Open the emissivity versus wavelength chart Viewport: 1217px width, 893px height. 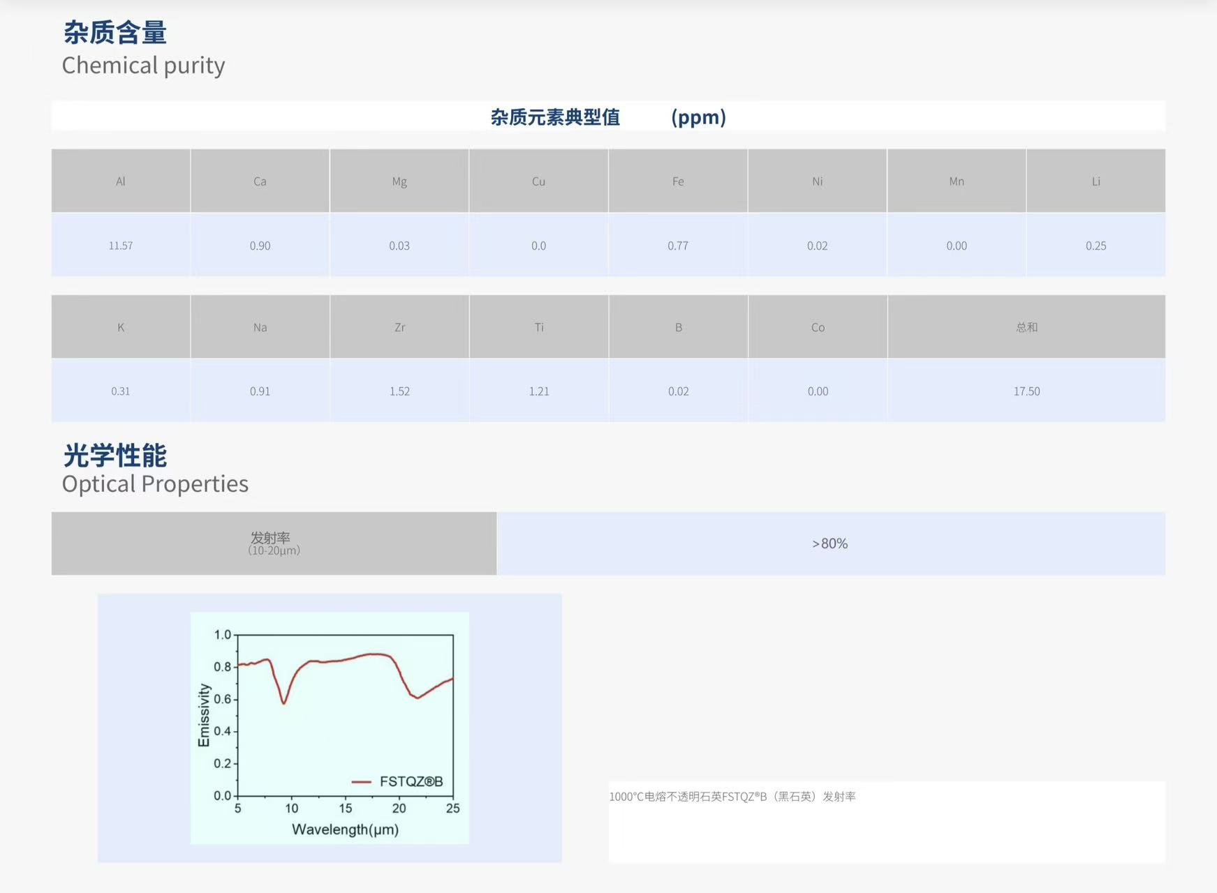point(330,728)
